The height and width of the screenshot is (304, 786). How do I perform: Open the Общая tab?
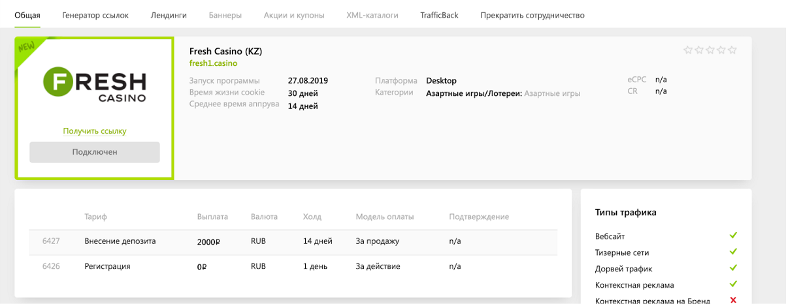coord(27,15)
